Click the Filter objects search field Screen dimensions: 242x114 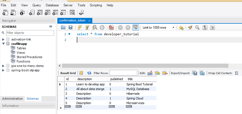tap(30, 33)
